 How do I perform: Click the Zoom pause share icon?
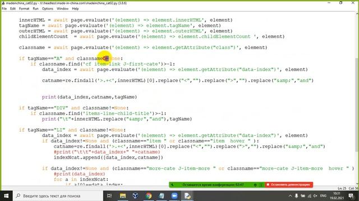coord(261,185)
